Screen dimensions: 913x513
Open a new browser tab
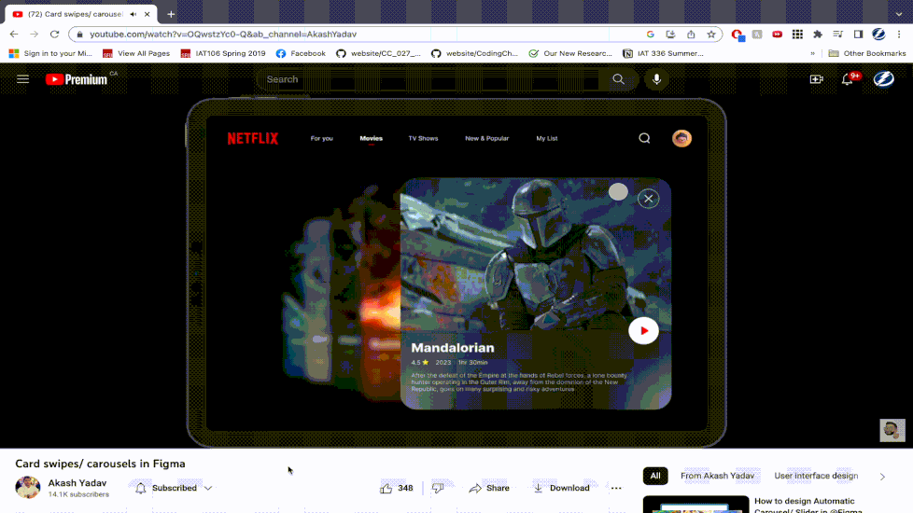[171, 14]
